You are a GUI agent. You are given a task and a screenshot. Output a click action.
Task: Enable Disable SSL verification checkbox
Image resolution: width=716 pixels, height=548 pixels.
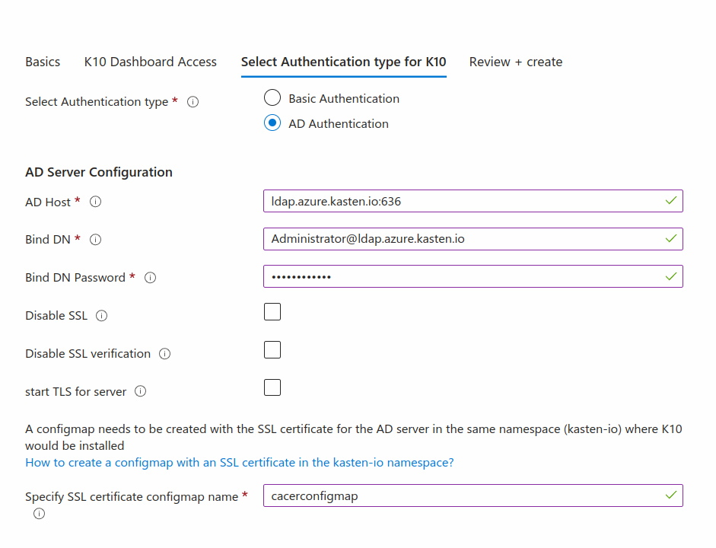click(x=272, y=350)
